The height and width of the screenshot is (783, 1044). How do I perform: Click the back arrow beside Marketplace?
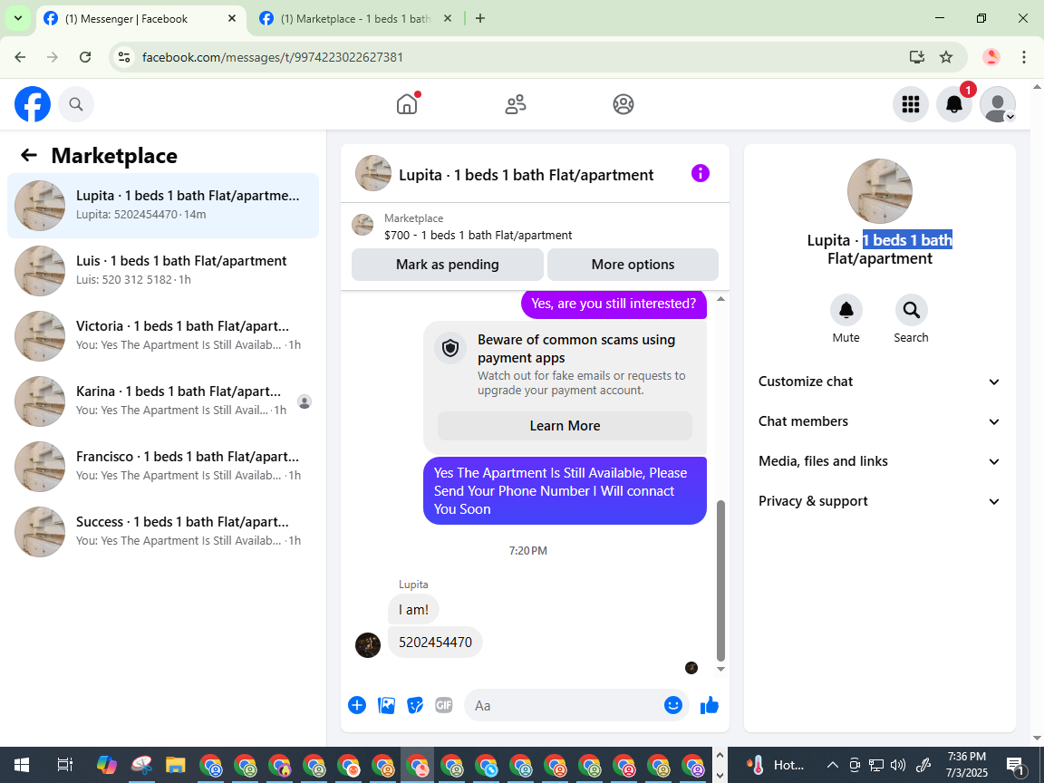29,155
